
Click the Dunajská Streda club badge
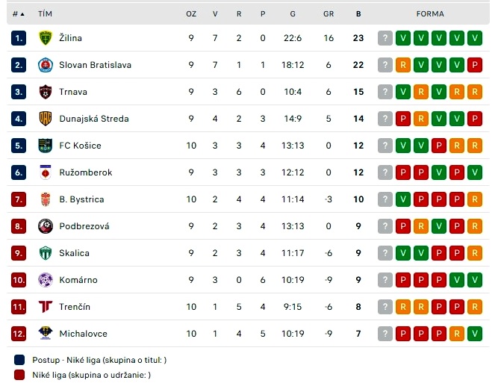tap(45, 119)
